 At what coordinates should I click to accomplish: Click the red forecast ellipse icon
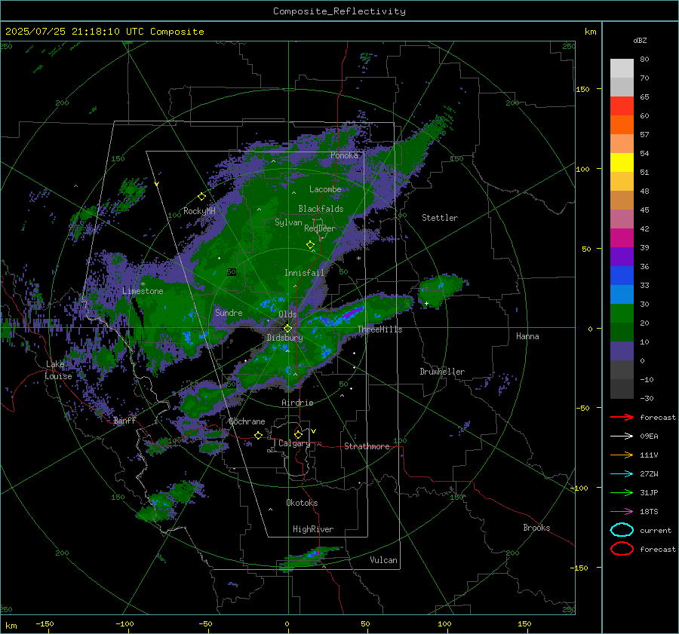pyautogui.click(x=622, y=549)
